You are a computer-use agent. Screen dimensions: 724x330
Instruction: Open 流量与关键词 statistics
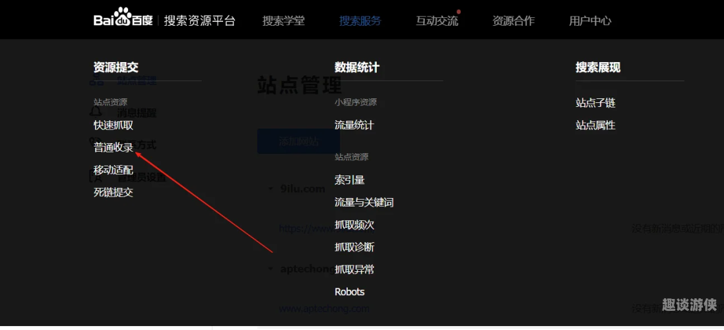pyautogui.click(x=364, y=202)
